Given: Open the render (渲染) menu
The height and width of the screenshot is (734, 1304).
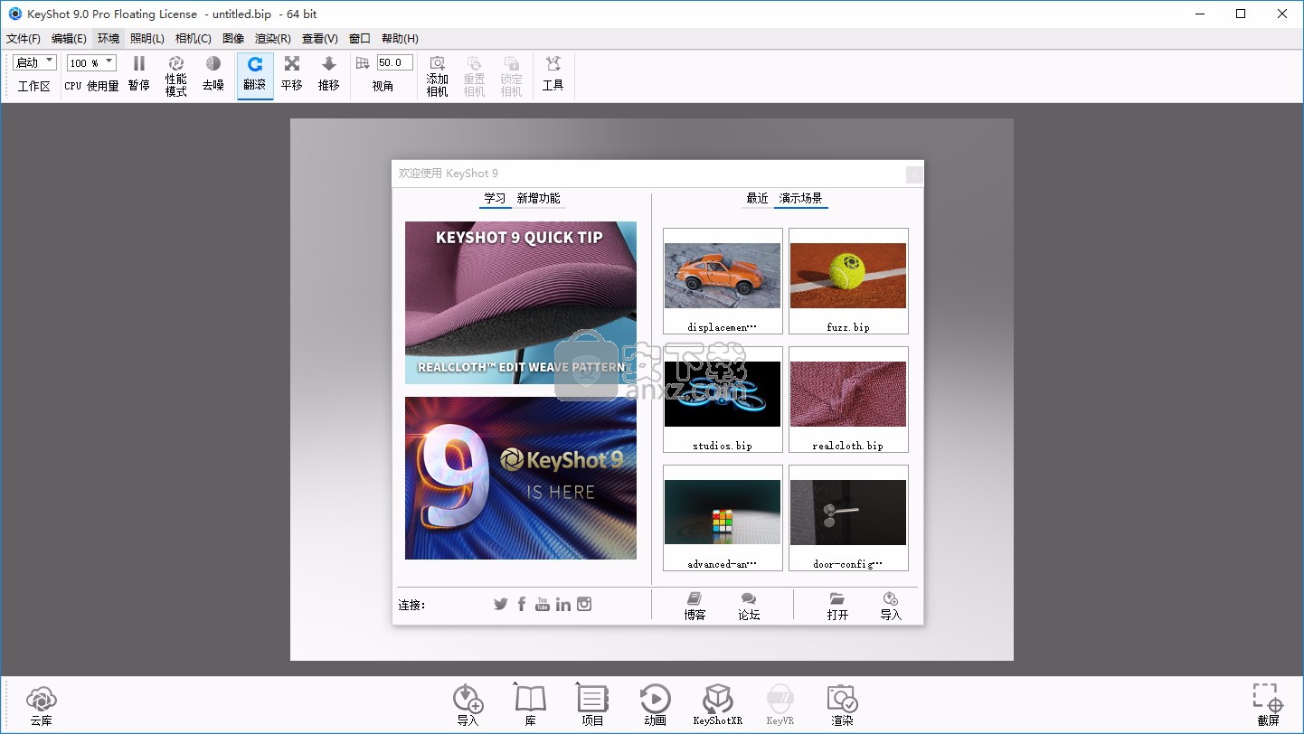Looking at the screenshot, I should [x=273, y=39].
